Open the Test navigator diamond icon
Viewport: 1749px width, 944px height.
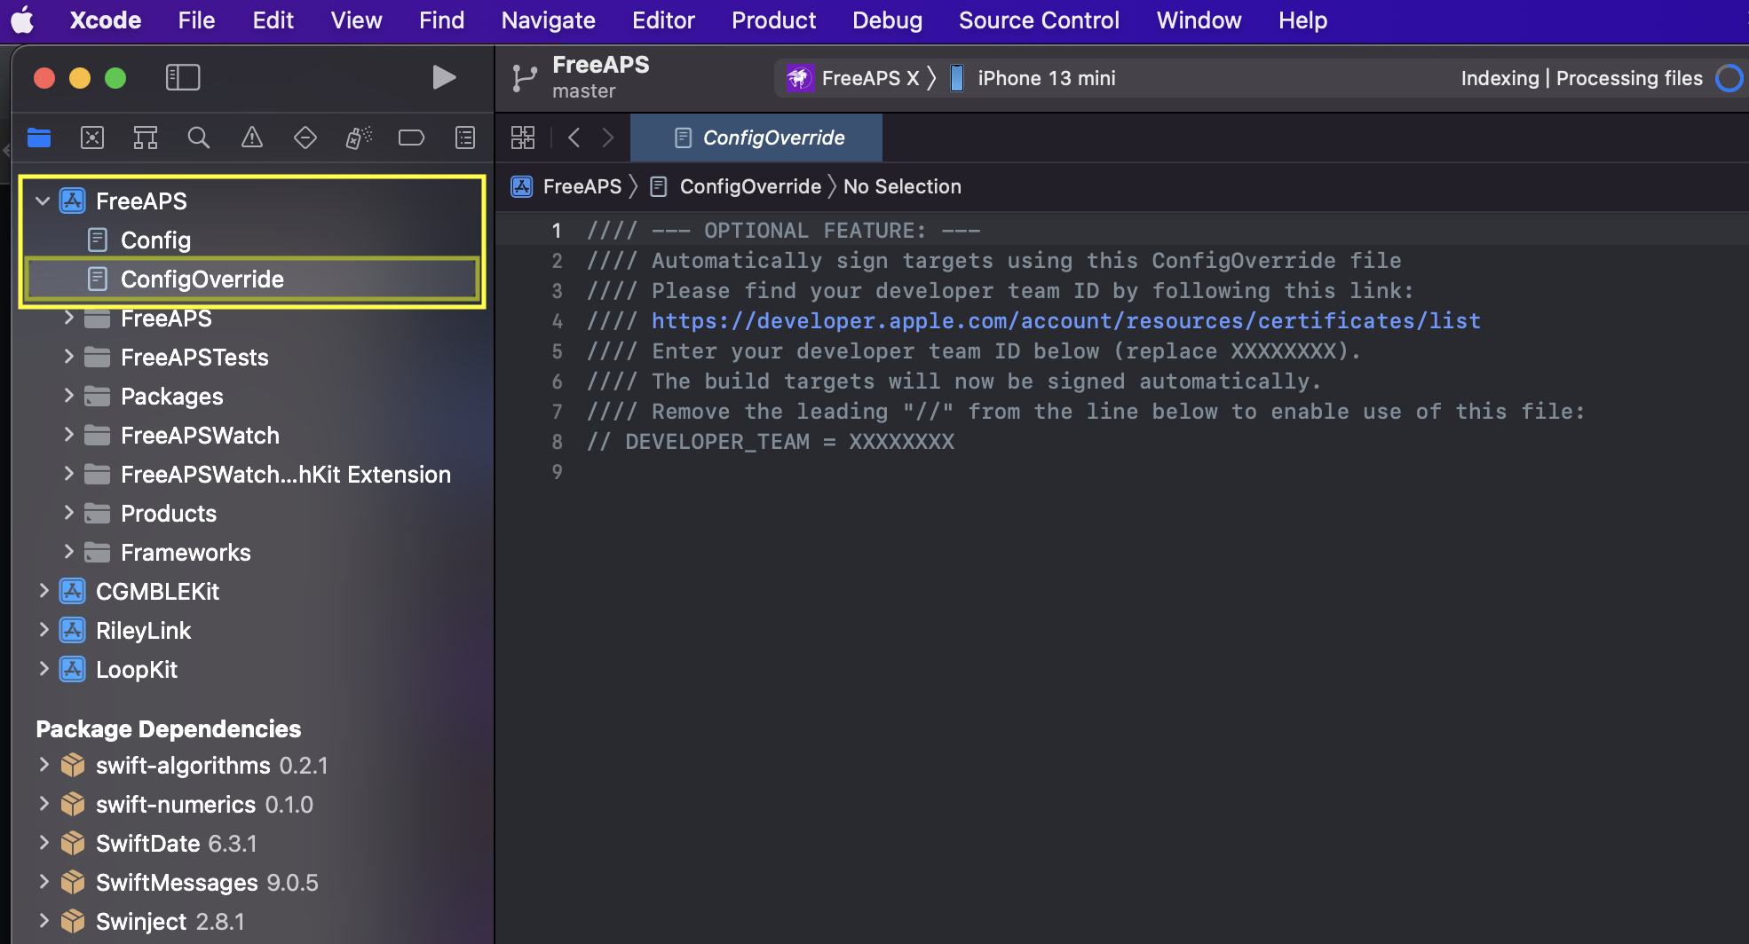click(305, 138)
